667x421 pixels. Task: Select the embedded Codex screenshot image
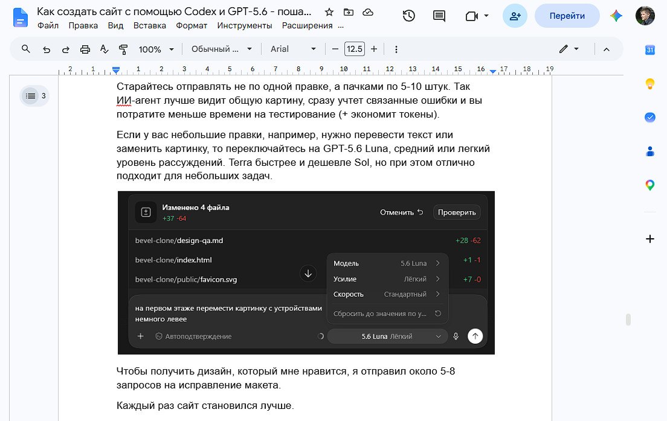[x=306, y=273]
